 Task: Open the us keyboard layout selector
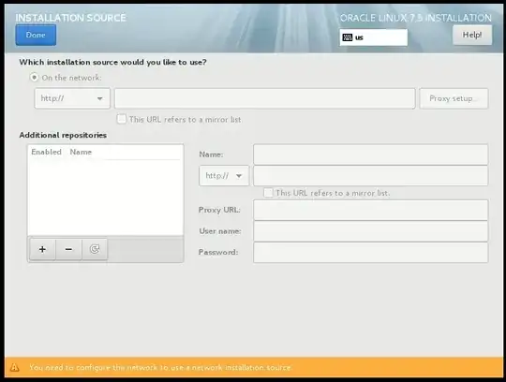(x=373, y=37)
